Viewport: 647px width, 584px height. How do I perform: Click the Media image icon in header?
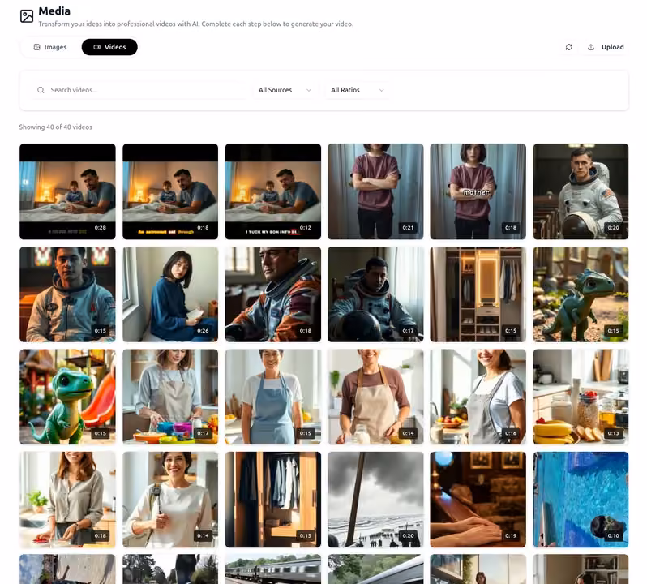point(27,16)
